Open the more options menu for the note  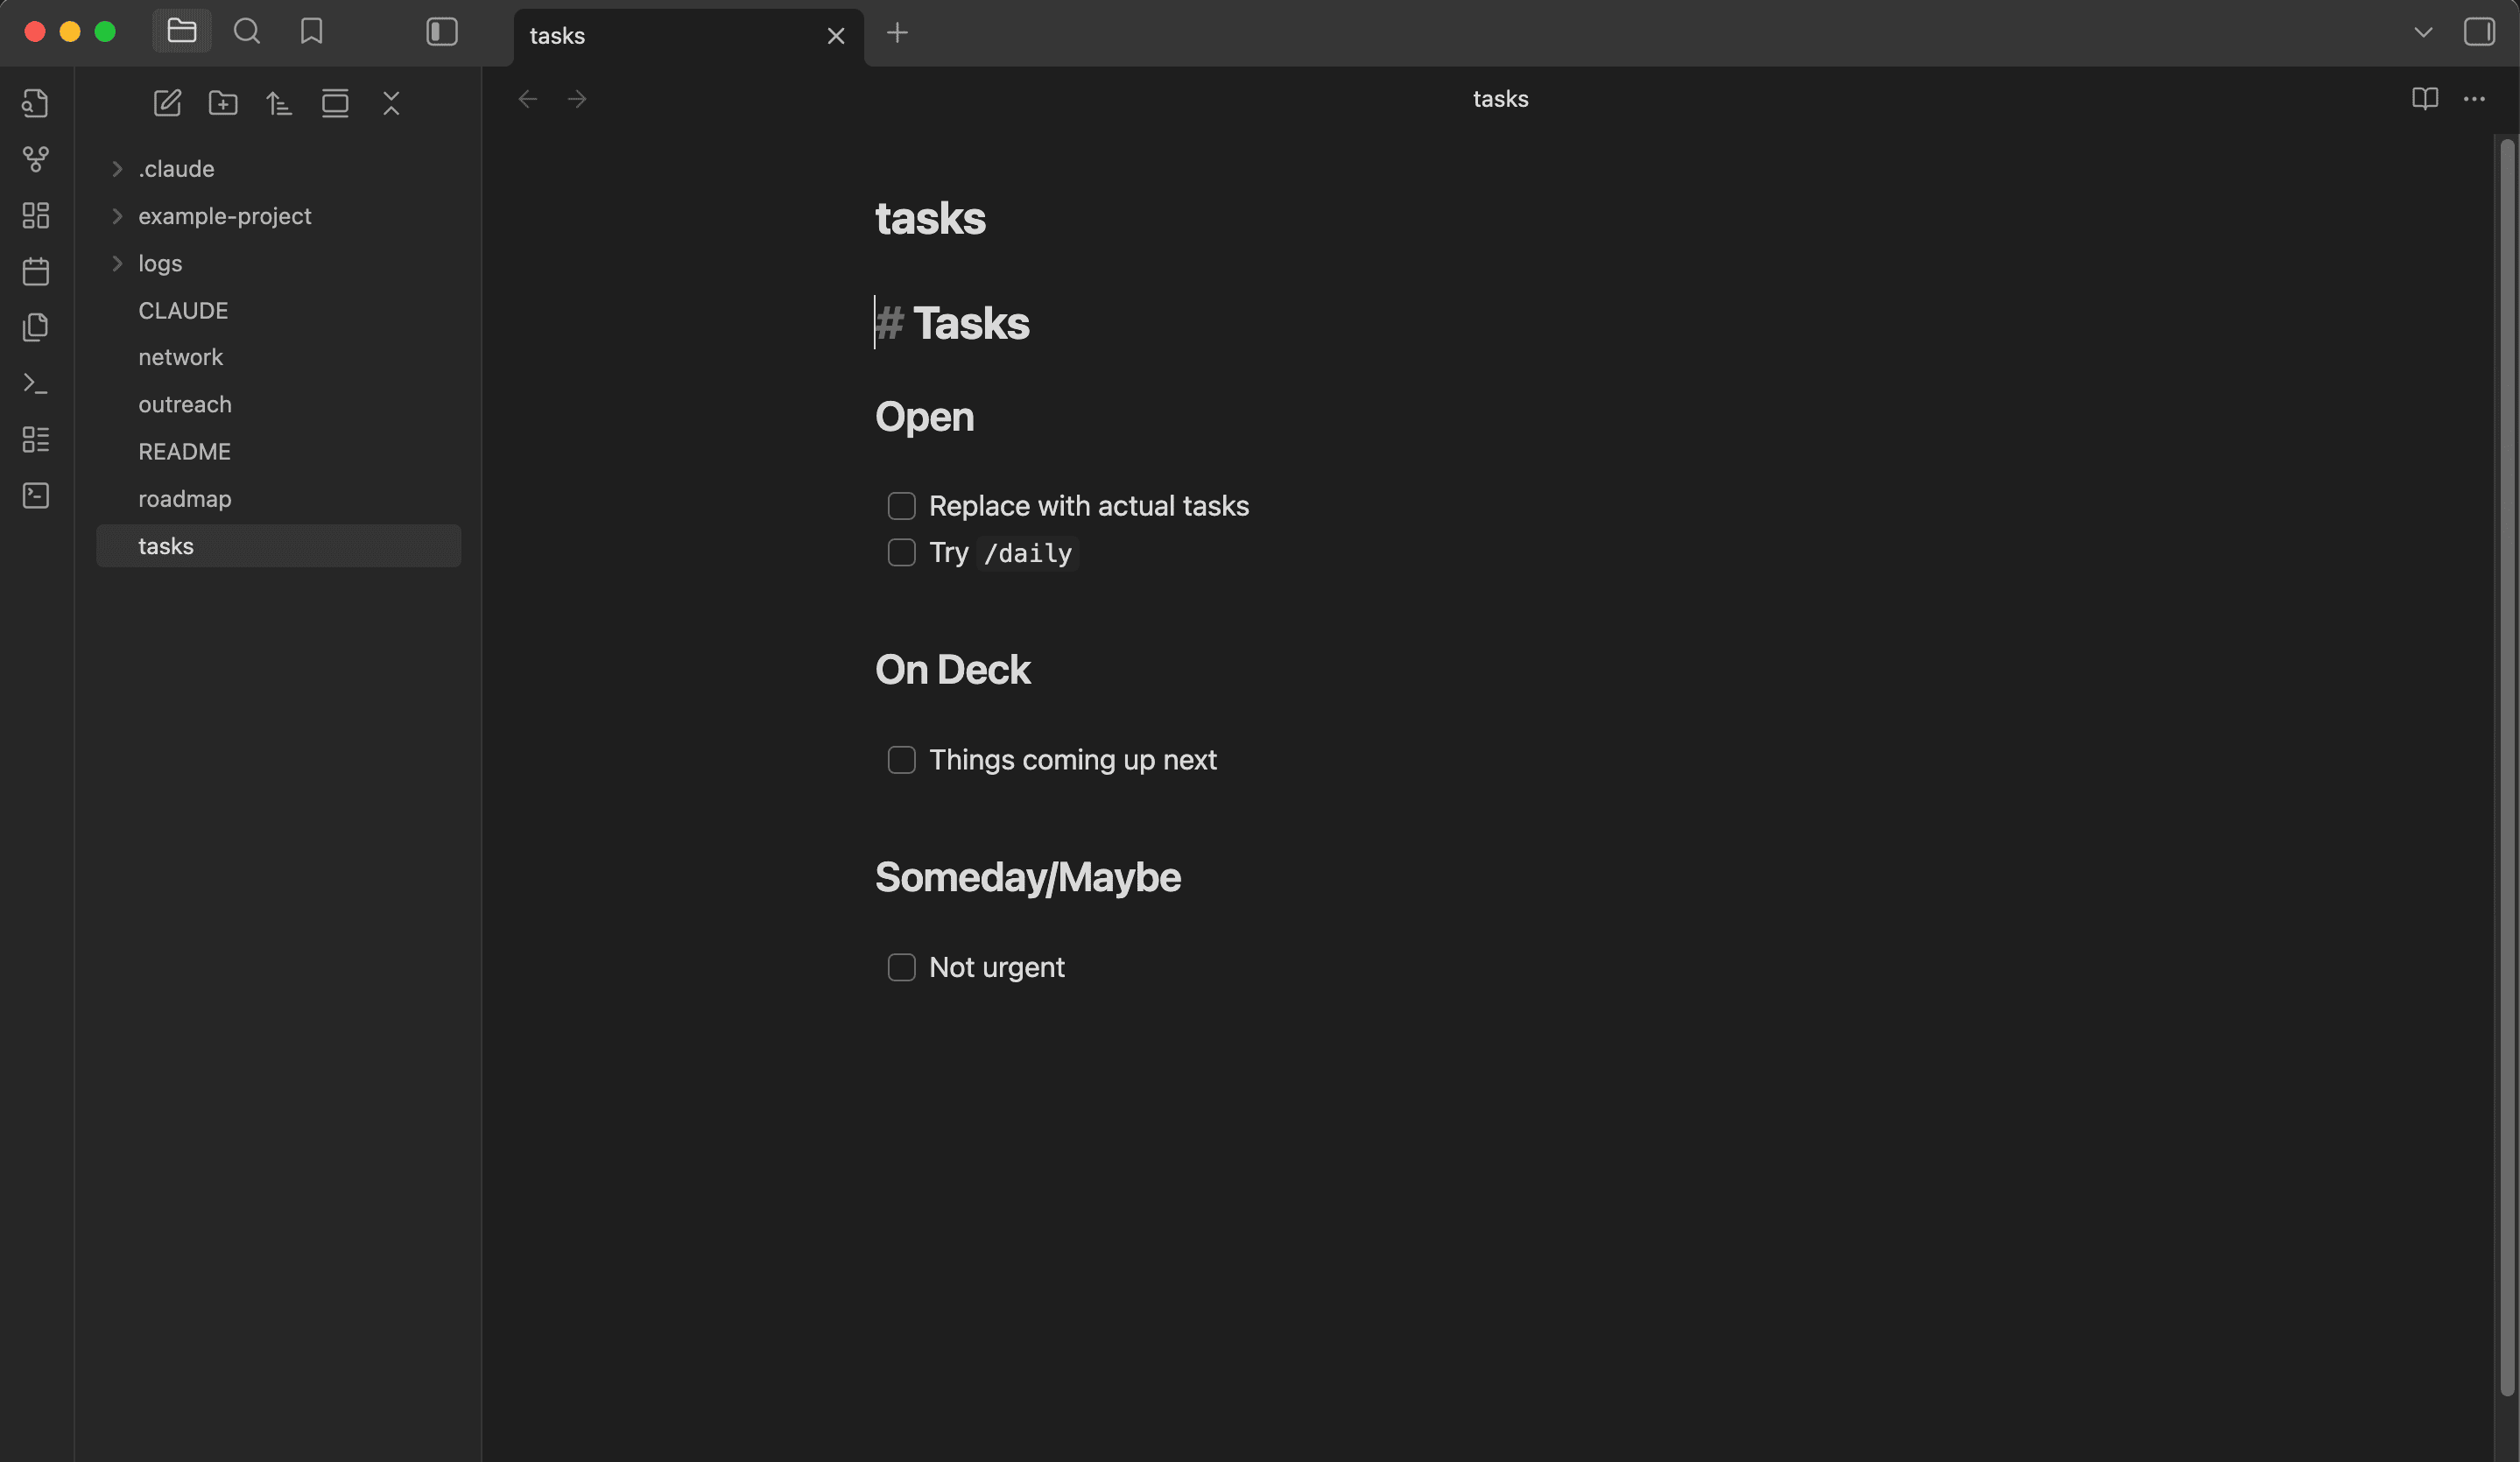click(x=2475, y=98)
